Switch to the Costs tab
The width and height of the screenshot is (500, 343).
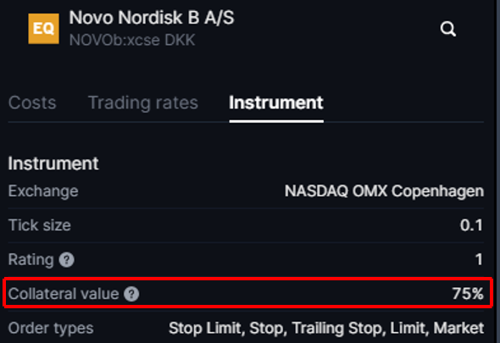(x=32, y=102)
